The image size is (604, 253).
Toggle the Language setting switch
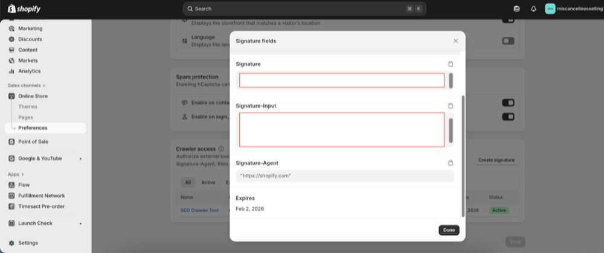point(508,41)
